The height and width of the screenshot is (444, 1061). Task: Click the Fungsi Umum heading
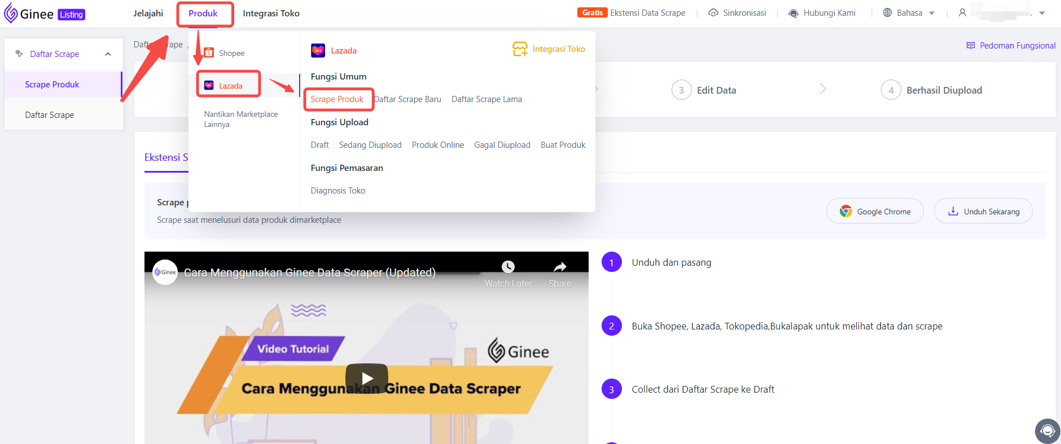click(339, 77)
